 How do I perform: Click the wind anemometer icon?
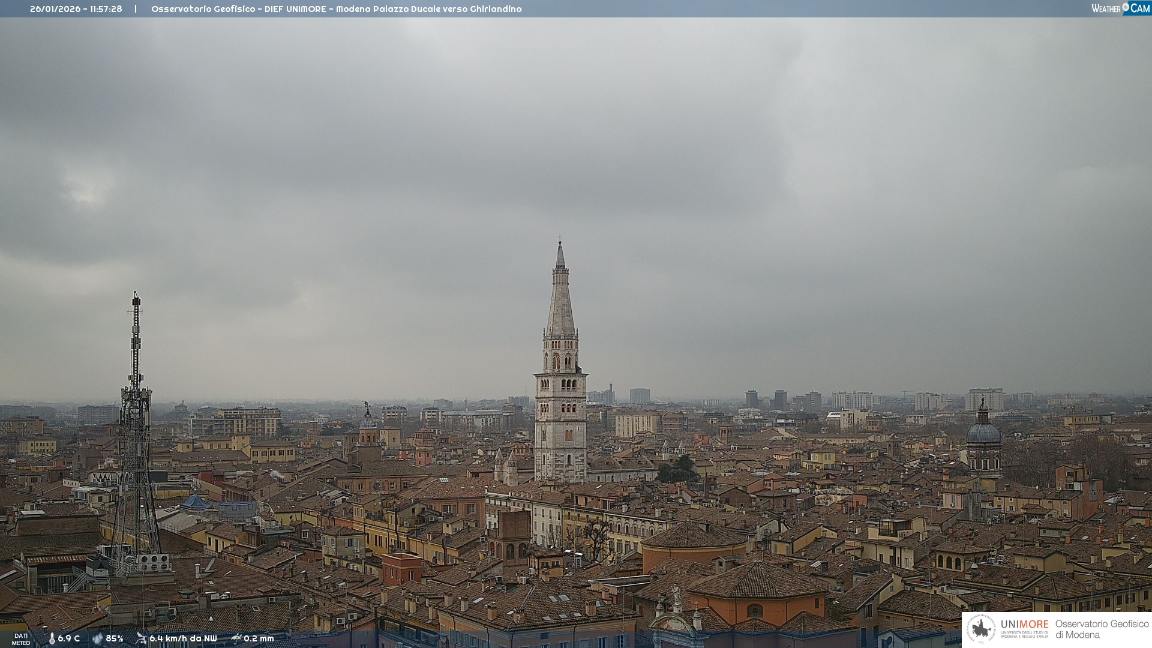(141, 638)
